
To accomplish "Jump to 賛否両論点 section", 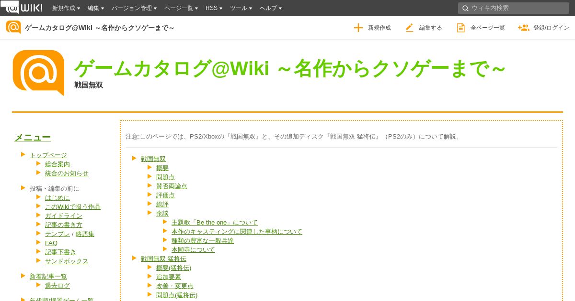I will click(172, 186).
